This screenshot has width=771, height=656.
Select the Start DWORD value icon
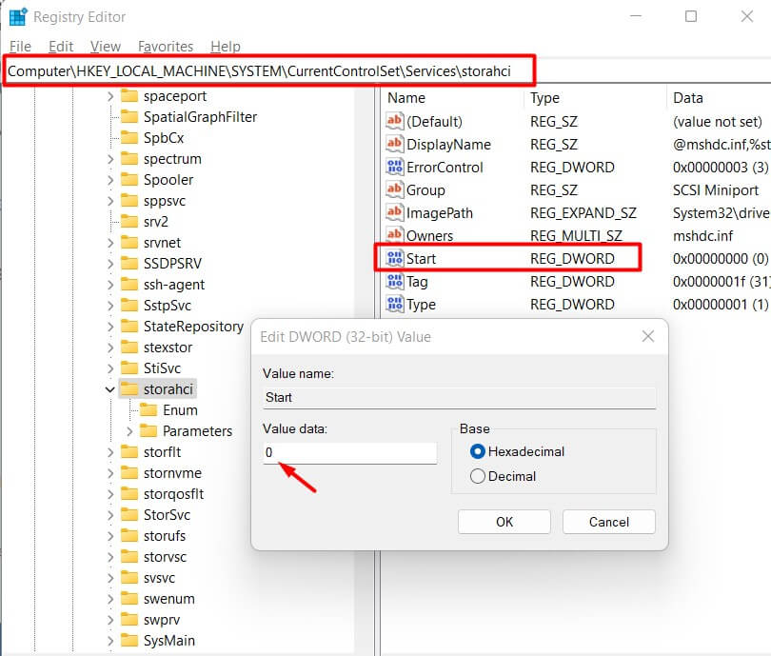[x=394, y=259]
